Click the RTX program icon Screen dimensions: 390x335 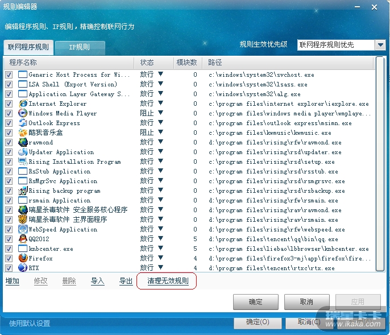coord(23,268)
